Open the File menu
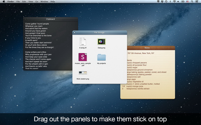This screenshot has height=125, width=201. click(18, 1)
